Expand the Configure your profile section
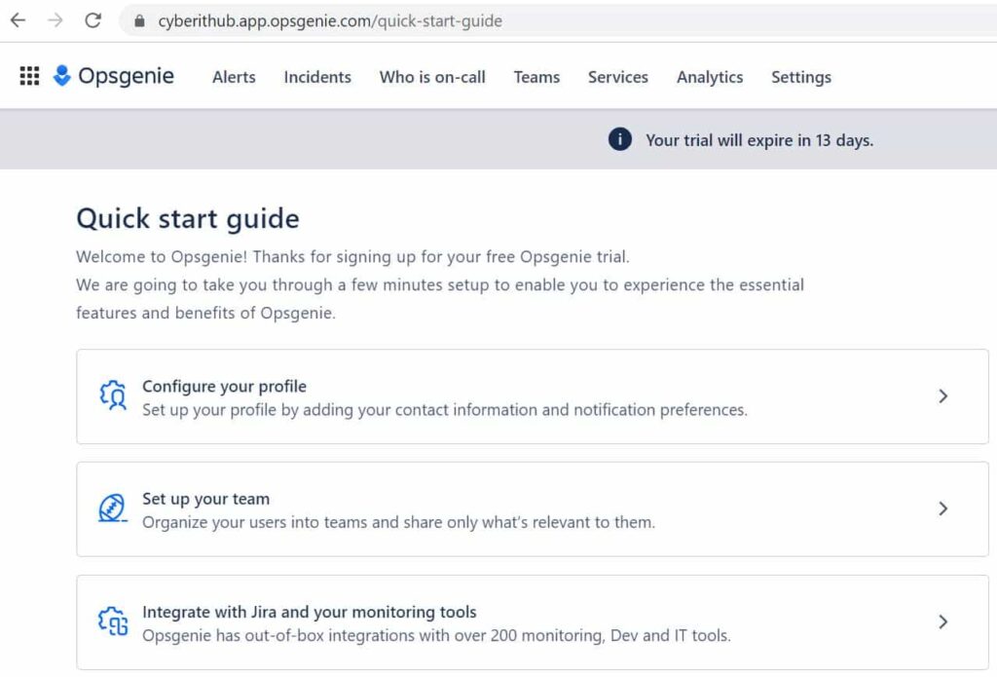 (942, 395)
